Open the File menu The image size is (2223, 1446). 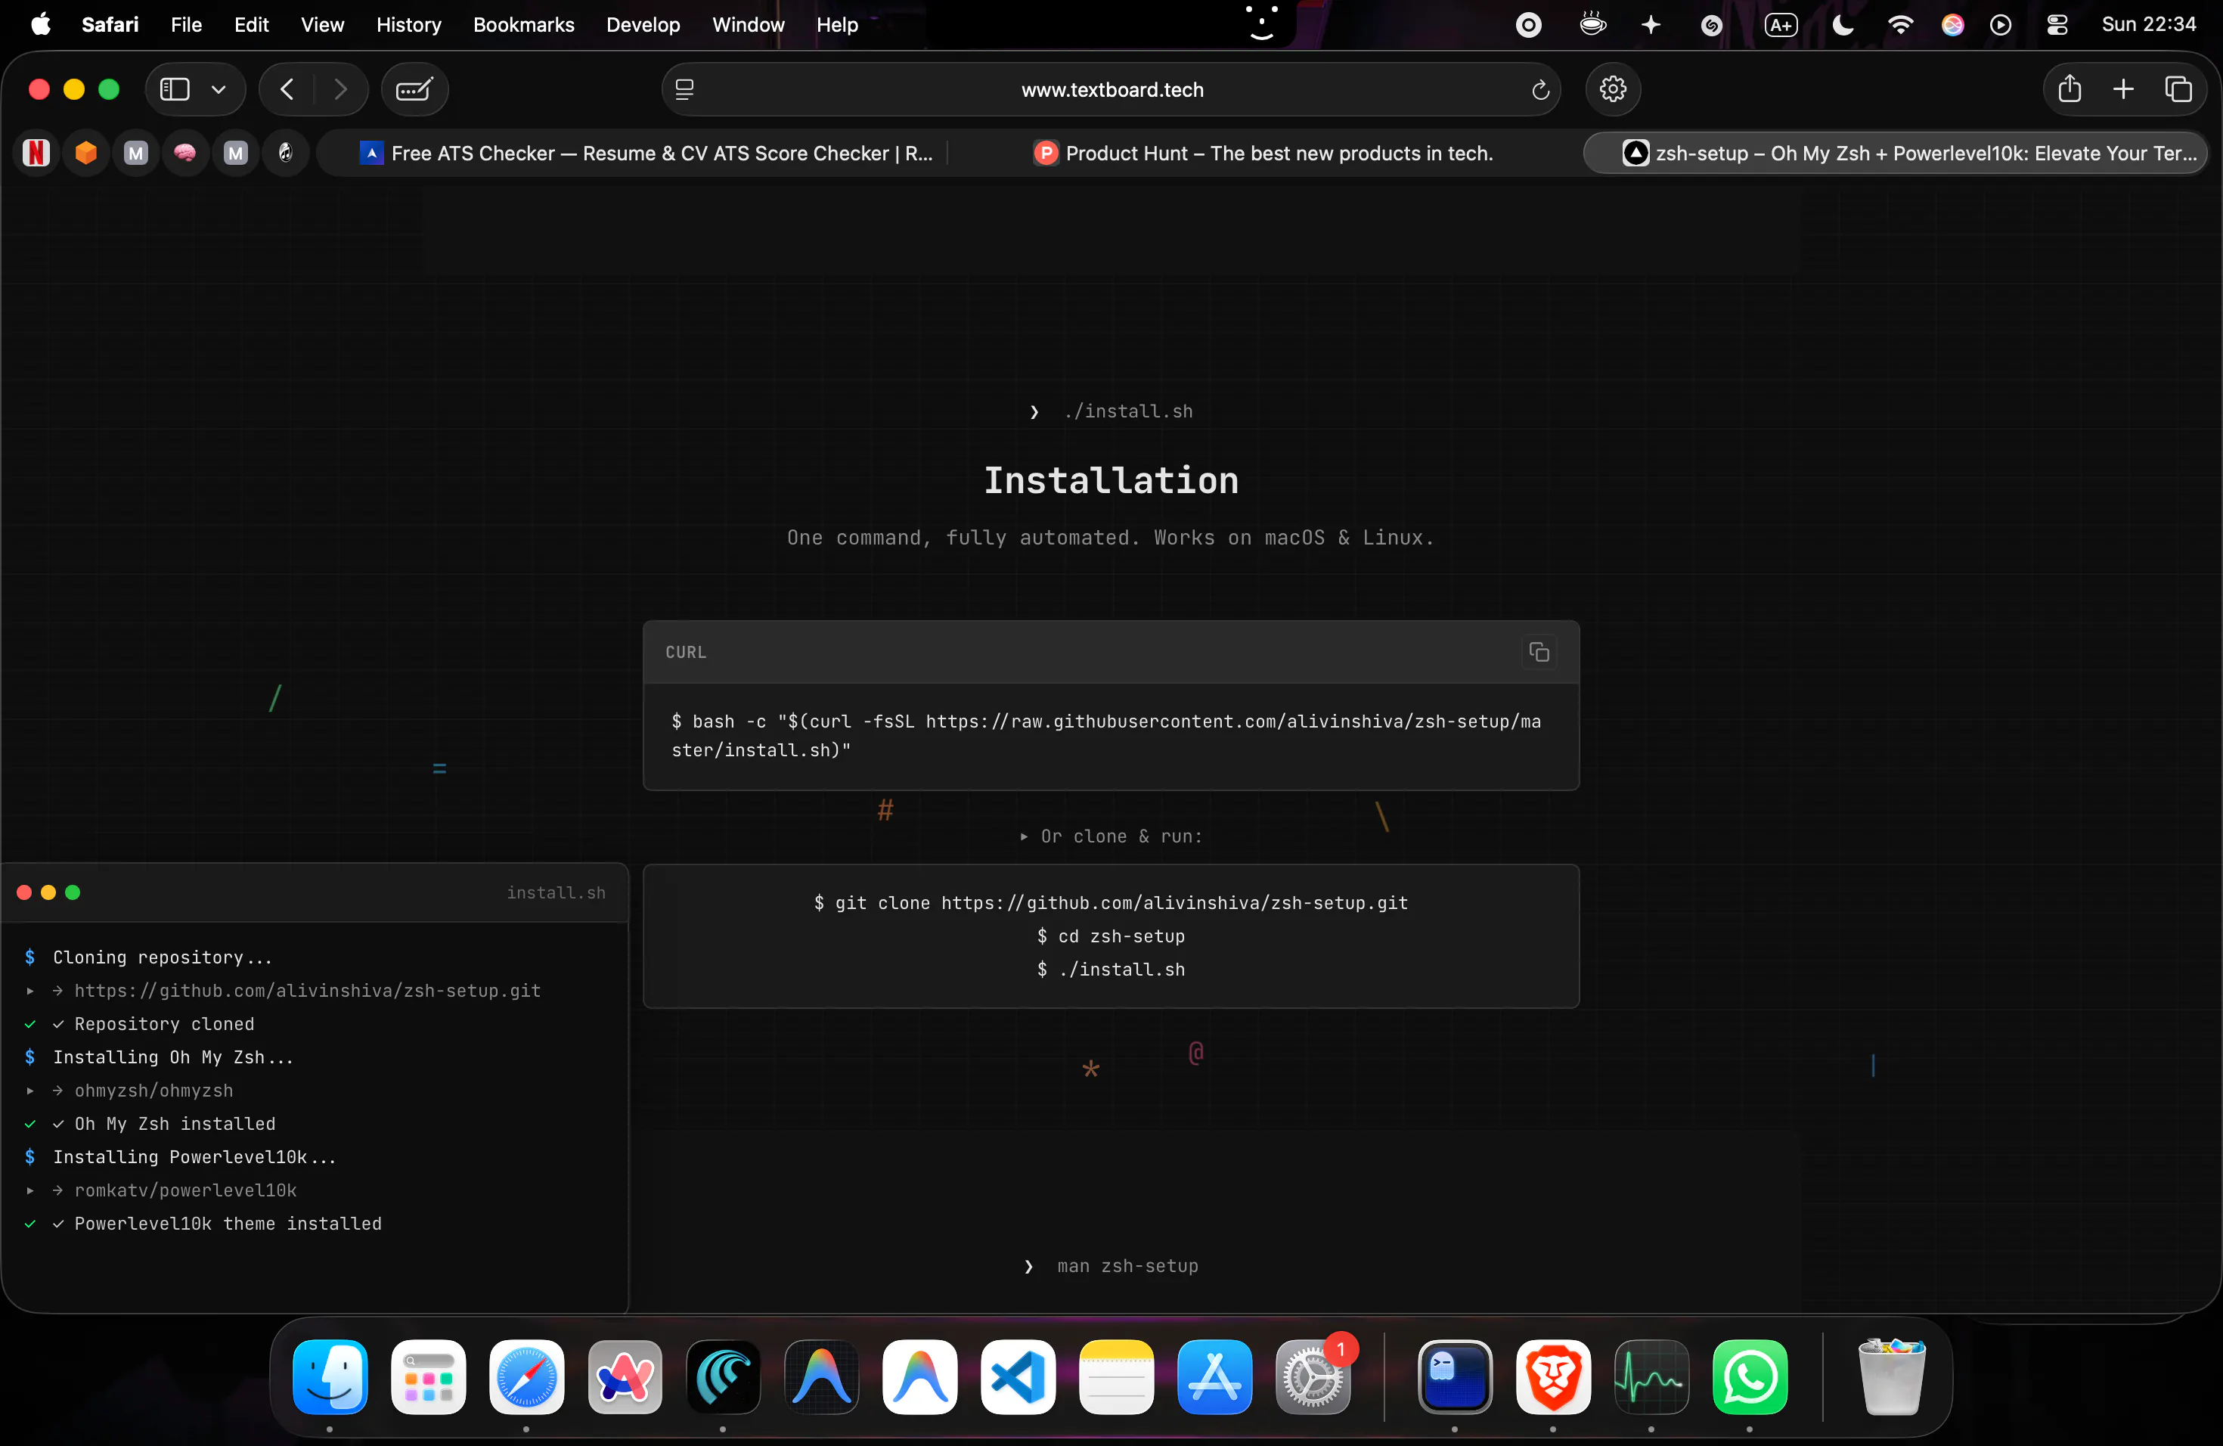point(186,24)
